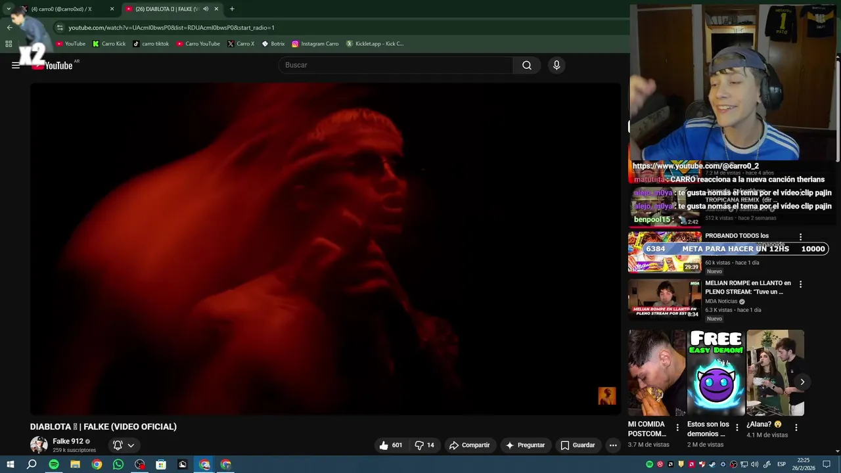The width and height of the screenshot is (841, 473).
Task: Open Chrome apps grid in bookmarks bar
Action: click(9, 44)
